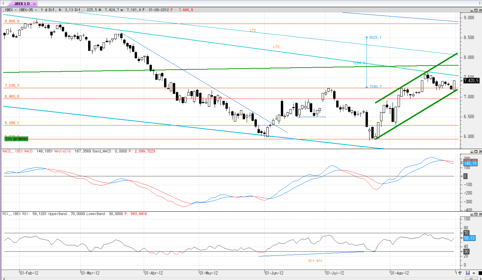
Task: Click the 6.288,1 support level label
Action: tap(12, 123)
